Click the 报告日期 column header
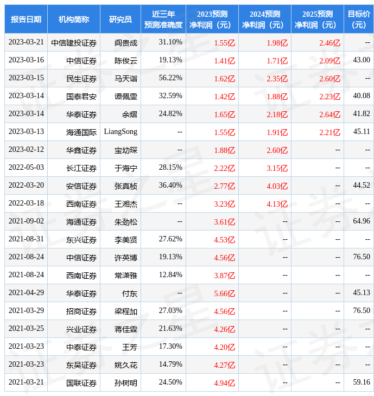The height and width of the screenshot is (396, 374). pyautogui.click(x=26, y=20)
